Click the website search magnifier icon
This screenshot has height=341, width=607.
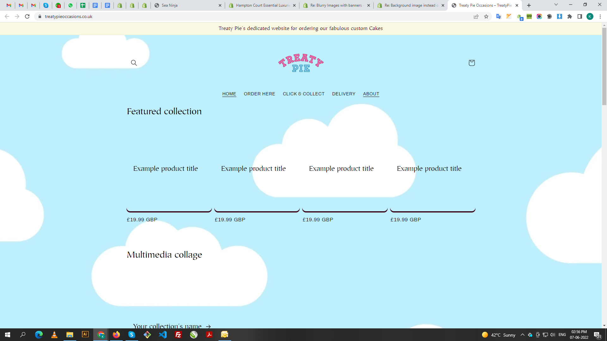(134, 63)
